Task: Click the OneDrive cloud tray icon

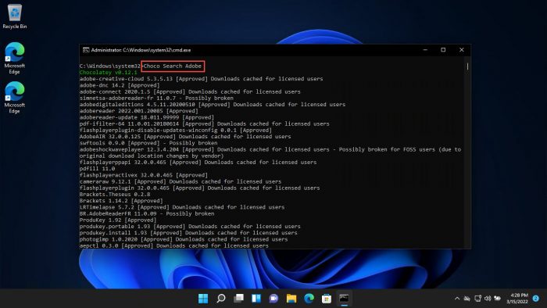Action: 467,299
